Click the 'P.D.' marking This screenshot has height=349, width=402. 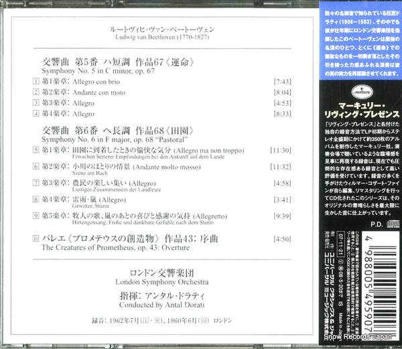(377, 224)
